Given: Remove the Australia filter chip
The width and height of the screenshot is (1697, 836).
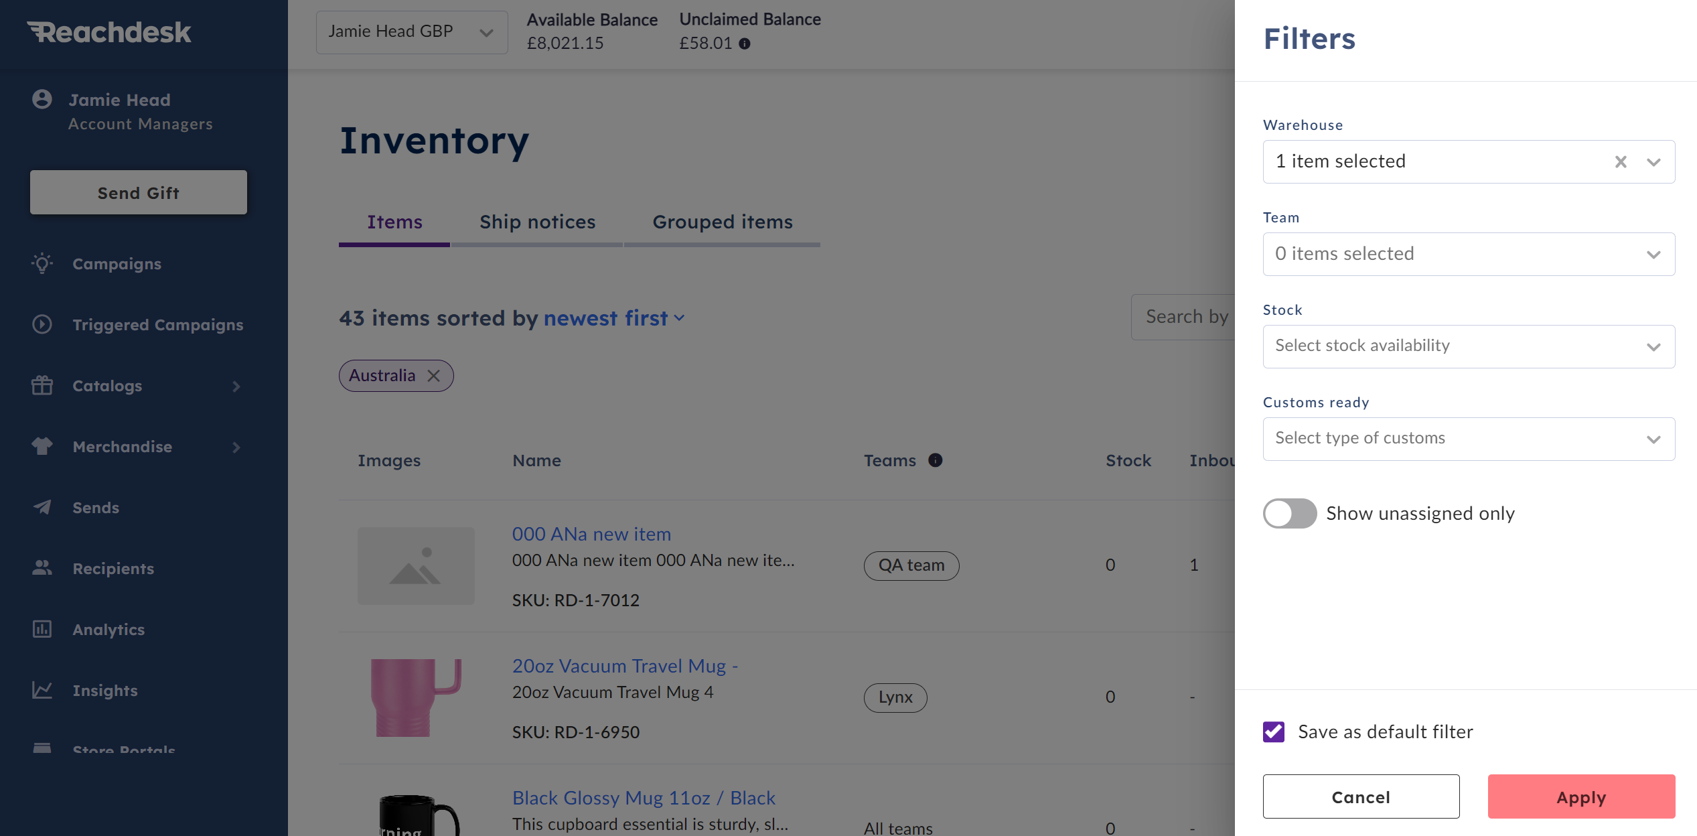Looking at the screenshot, I should click(x=434, y=376).
